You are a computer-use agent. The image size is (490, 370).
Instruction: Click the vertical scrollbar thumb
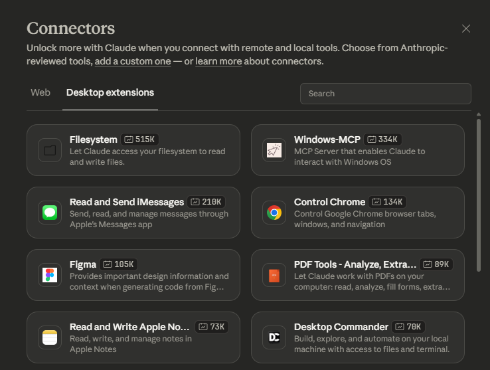[x=479, y=195]
